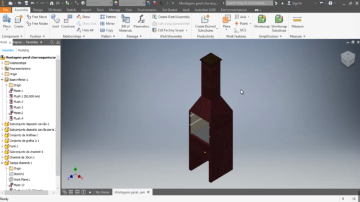Open the Pattern component tool
This screenshot has height=202, width=360.
[x=108, y=17]
